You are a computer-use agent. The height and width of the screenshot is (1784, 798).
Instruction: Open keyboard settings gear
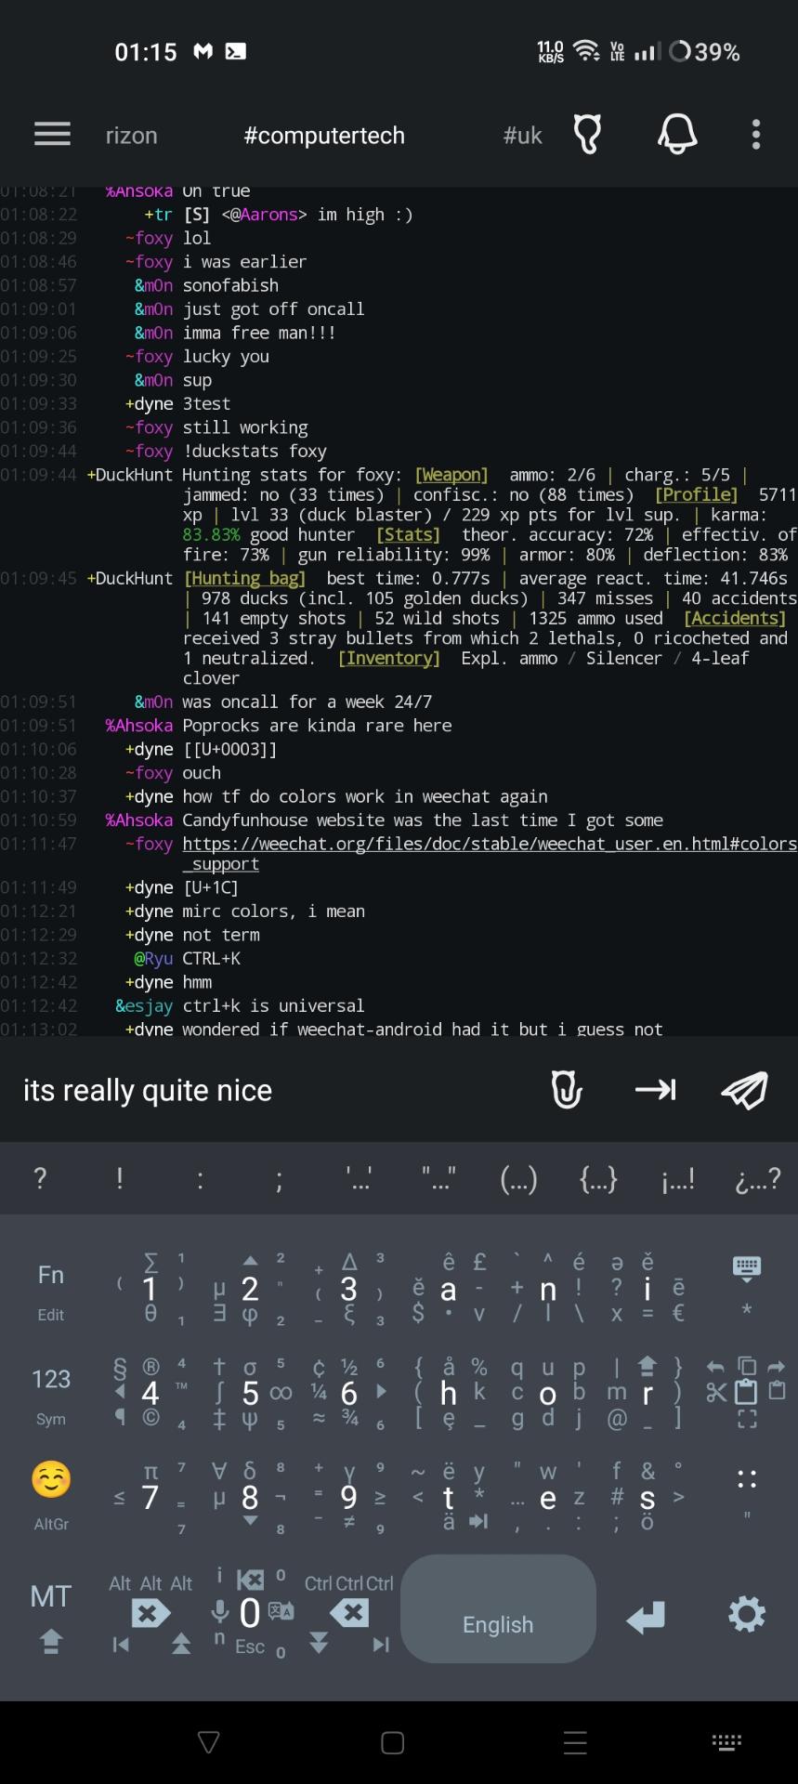pos(747,1615)
